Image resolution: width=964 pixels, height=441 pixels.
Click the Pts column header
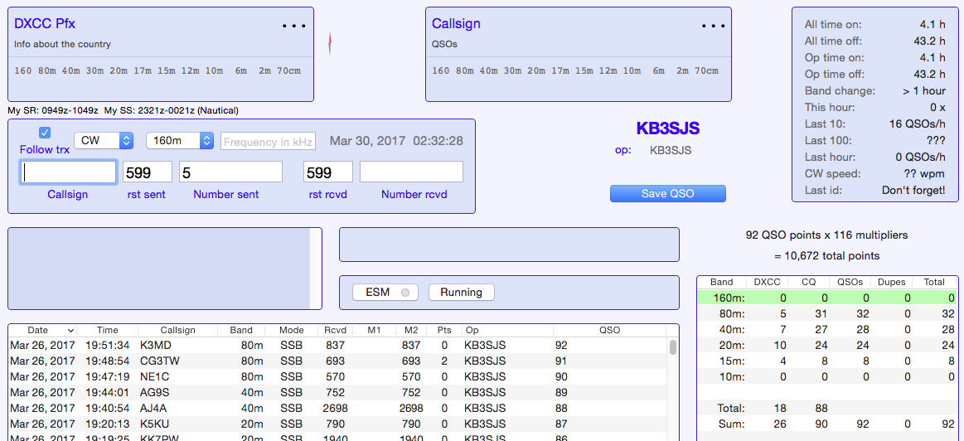(444, 330)
